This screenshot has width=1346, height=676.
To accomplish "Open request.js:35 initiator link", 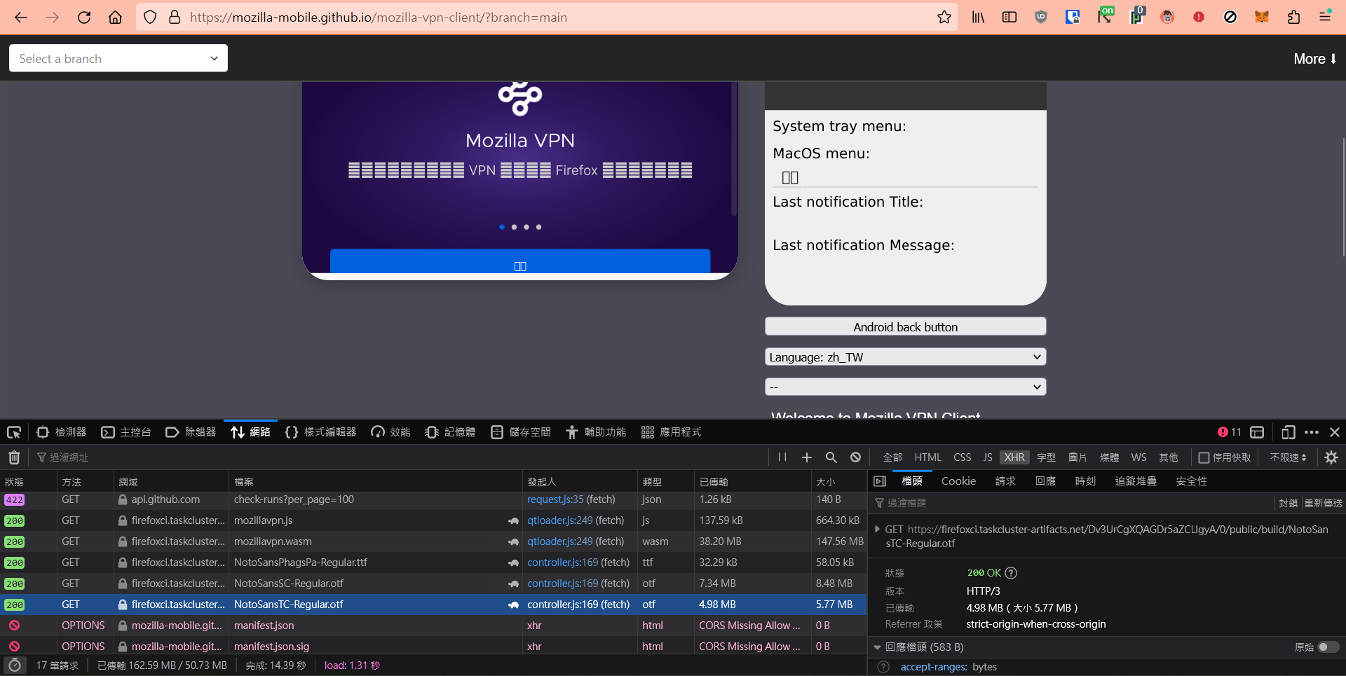I will point(555,499).
